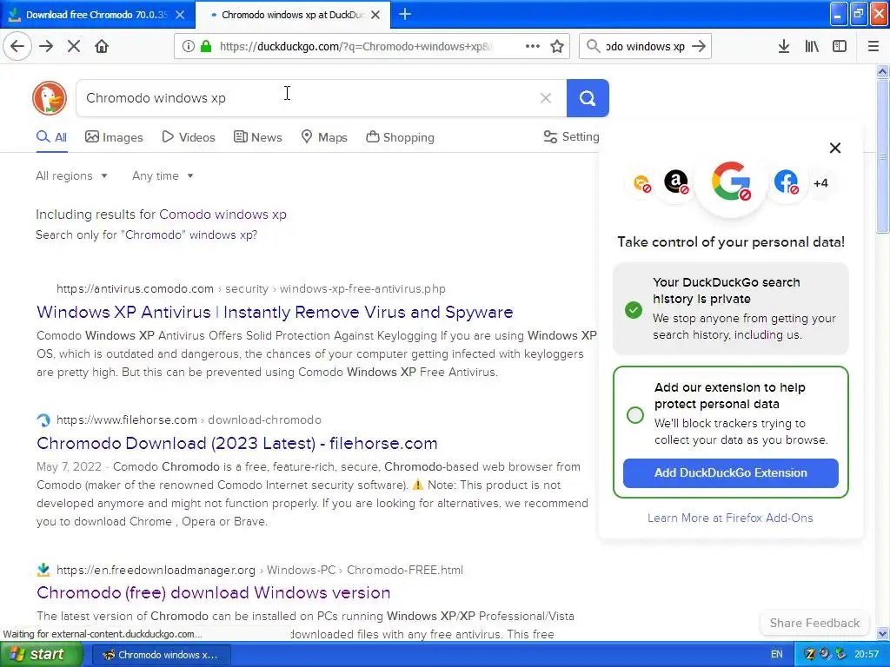This screenshot has height=667, width=890.
Task: Click the taskbar clock 20:57
Action: [x=867, y=654]
